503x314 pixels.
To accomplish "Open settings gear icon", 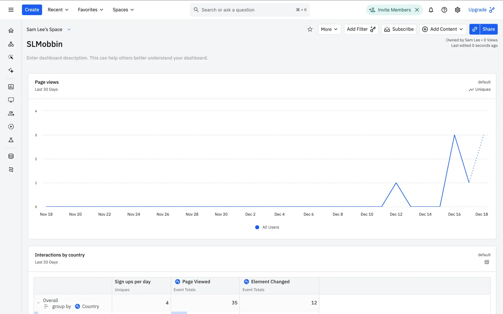I will click(x=457, y=10).
